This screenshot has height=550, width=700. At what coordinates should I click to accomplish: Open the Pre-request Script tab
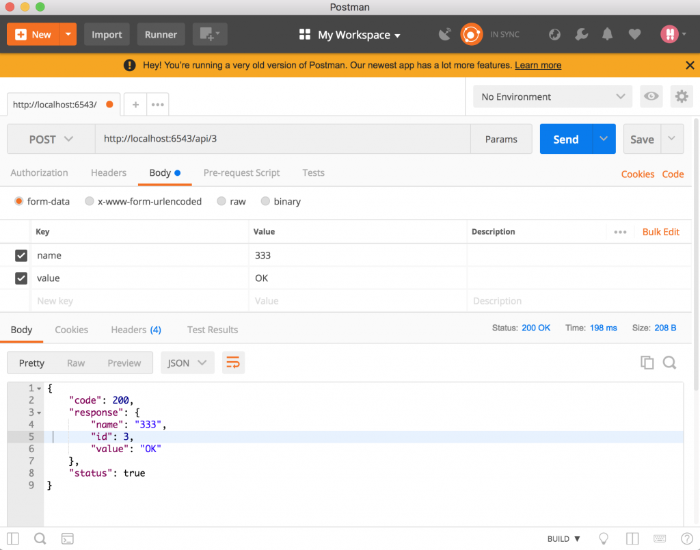[x=241, y=173]
